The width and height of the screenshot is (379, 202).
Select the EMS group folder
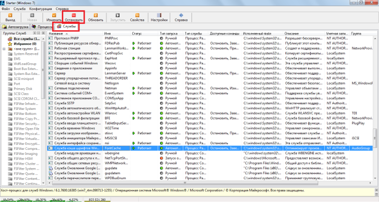click(x=14, y=59)
